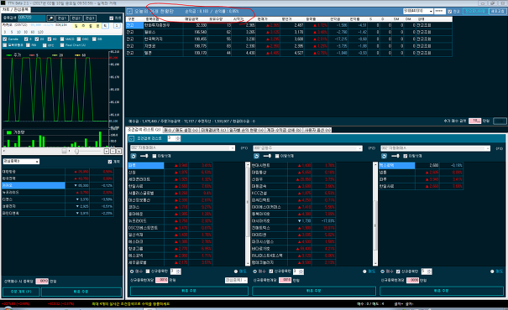This screenshot has height=310, width=508.
Task: Open the unfilled orders tab marked (c)
Action: coord(213,130)
